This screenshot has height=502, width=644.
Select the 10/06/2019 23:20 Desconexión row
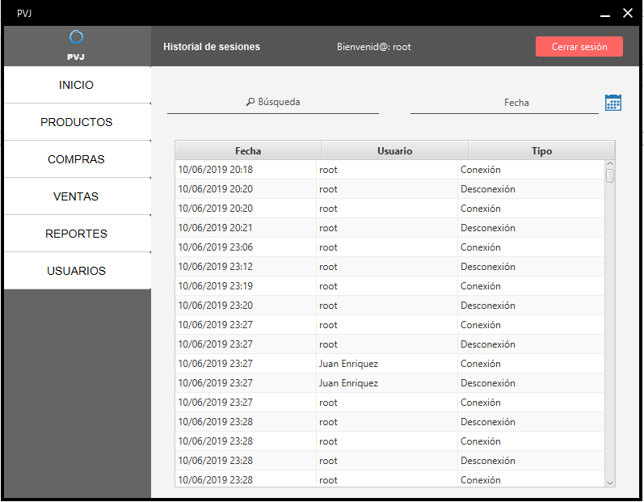click(389, 306)
